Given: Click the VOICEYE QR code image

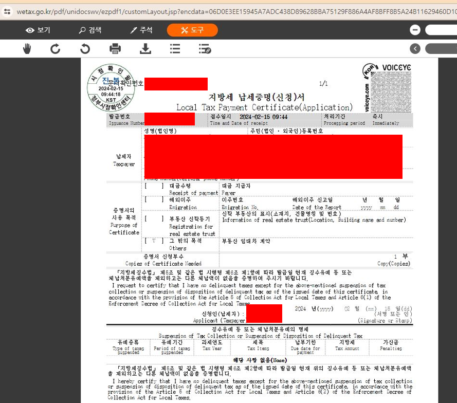Looking at the screenshot, I should pyautogui.click(x=391, y=92).
